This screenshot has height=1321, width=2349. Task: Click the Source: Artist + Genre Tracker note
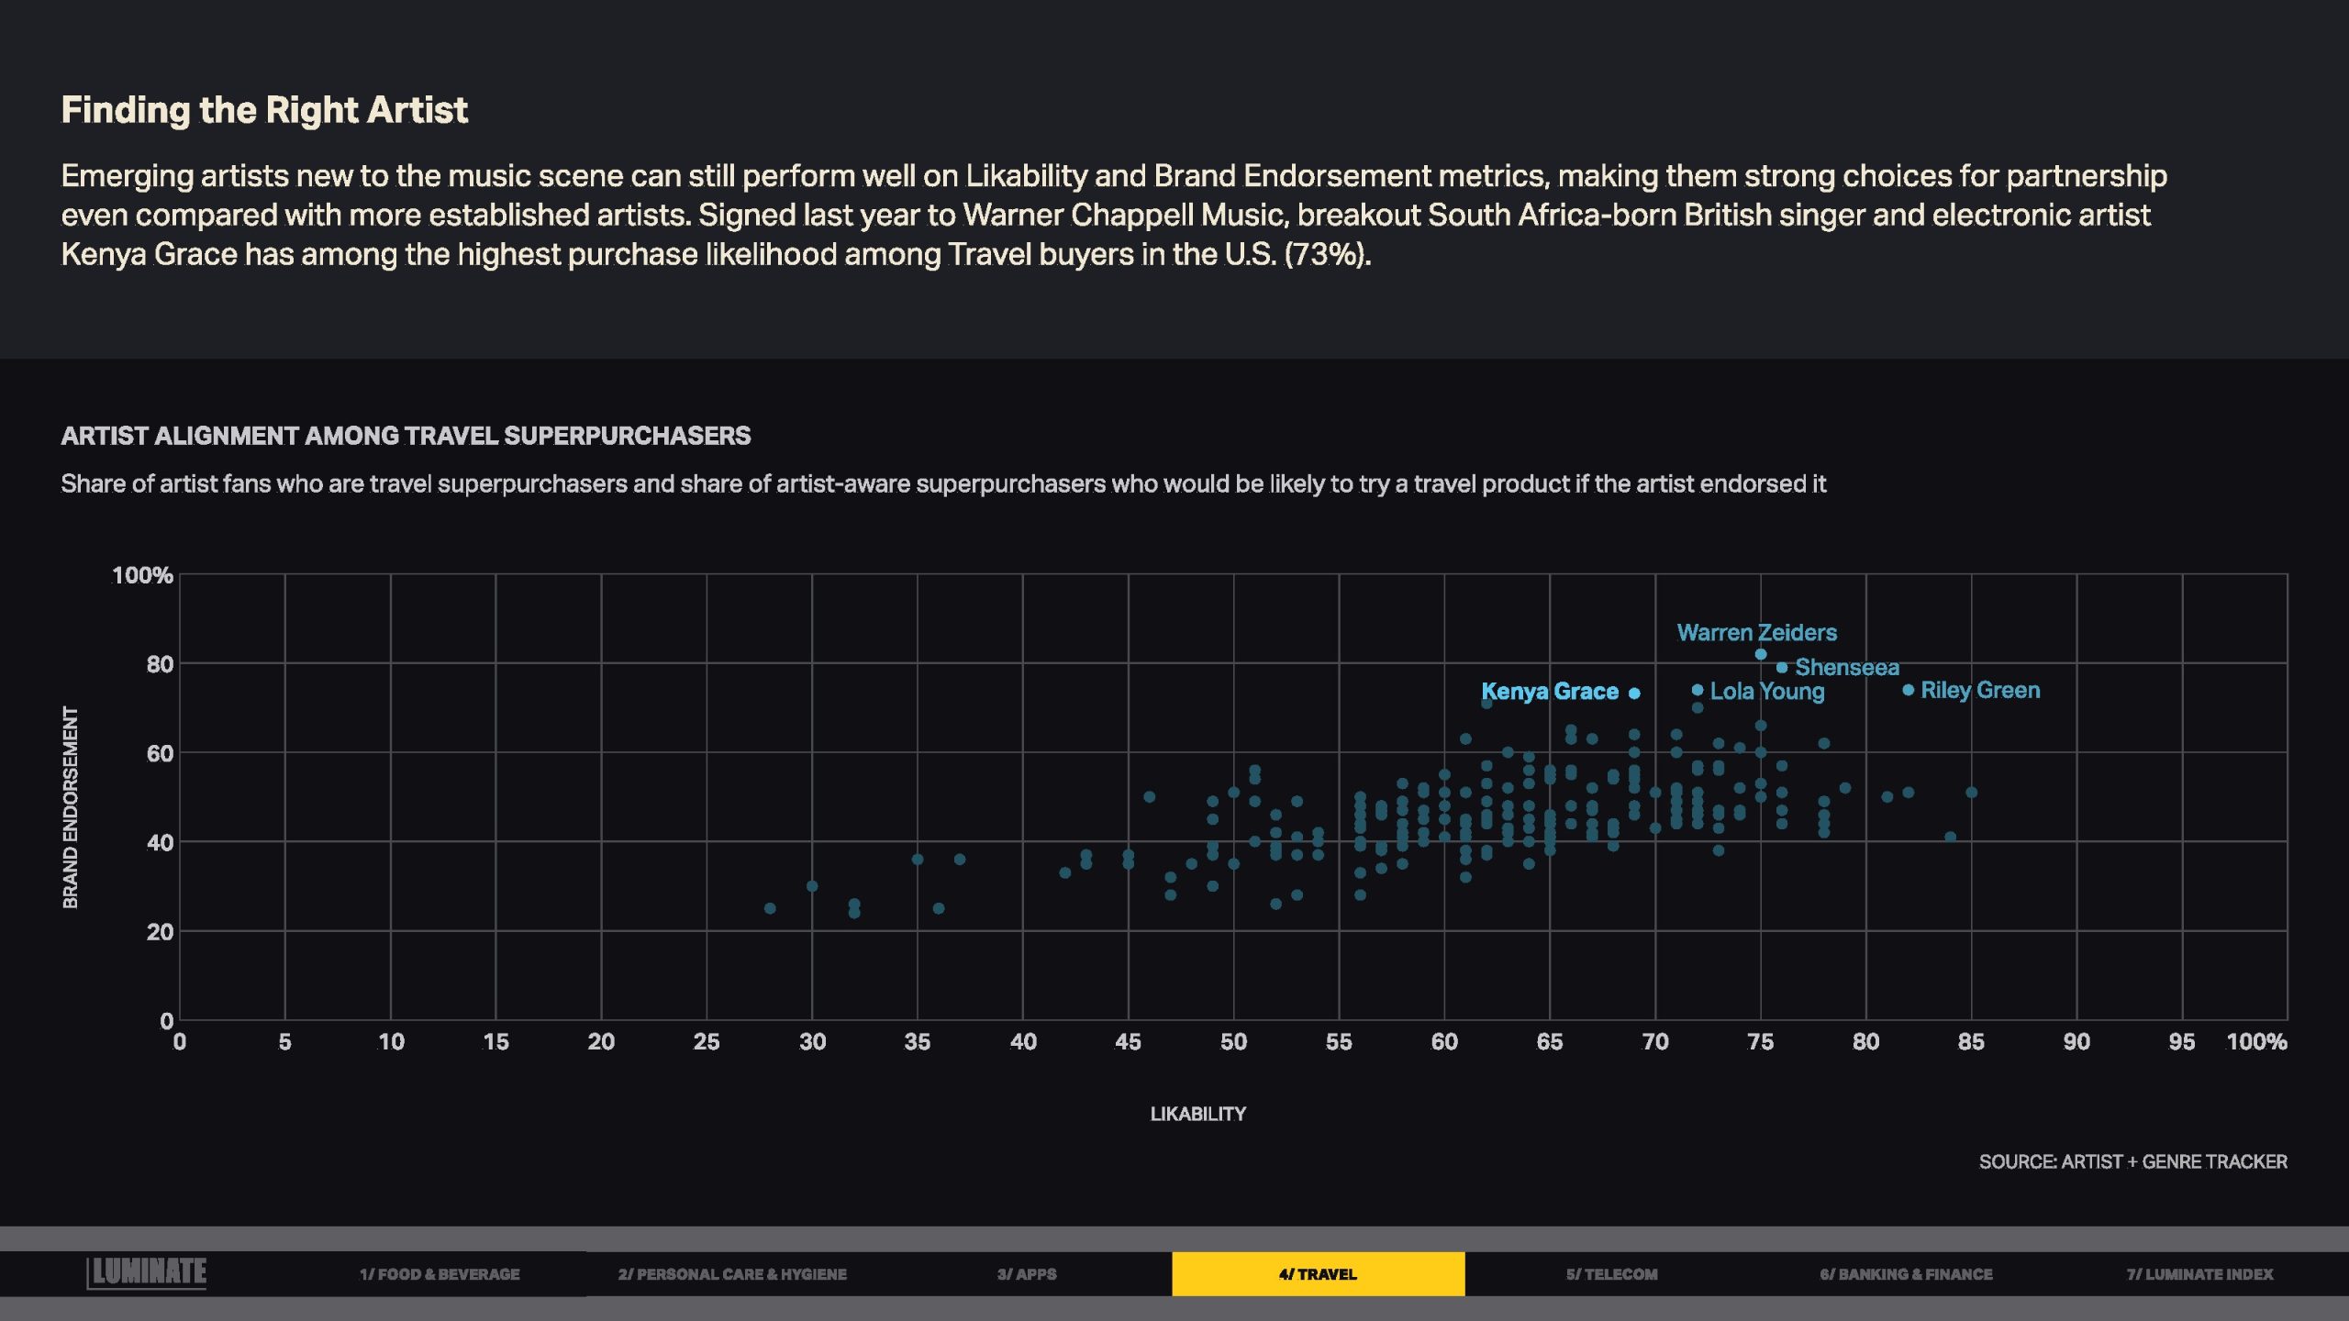point(2132,1162)
